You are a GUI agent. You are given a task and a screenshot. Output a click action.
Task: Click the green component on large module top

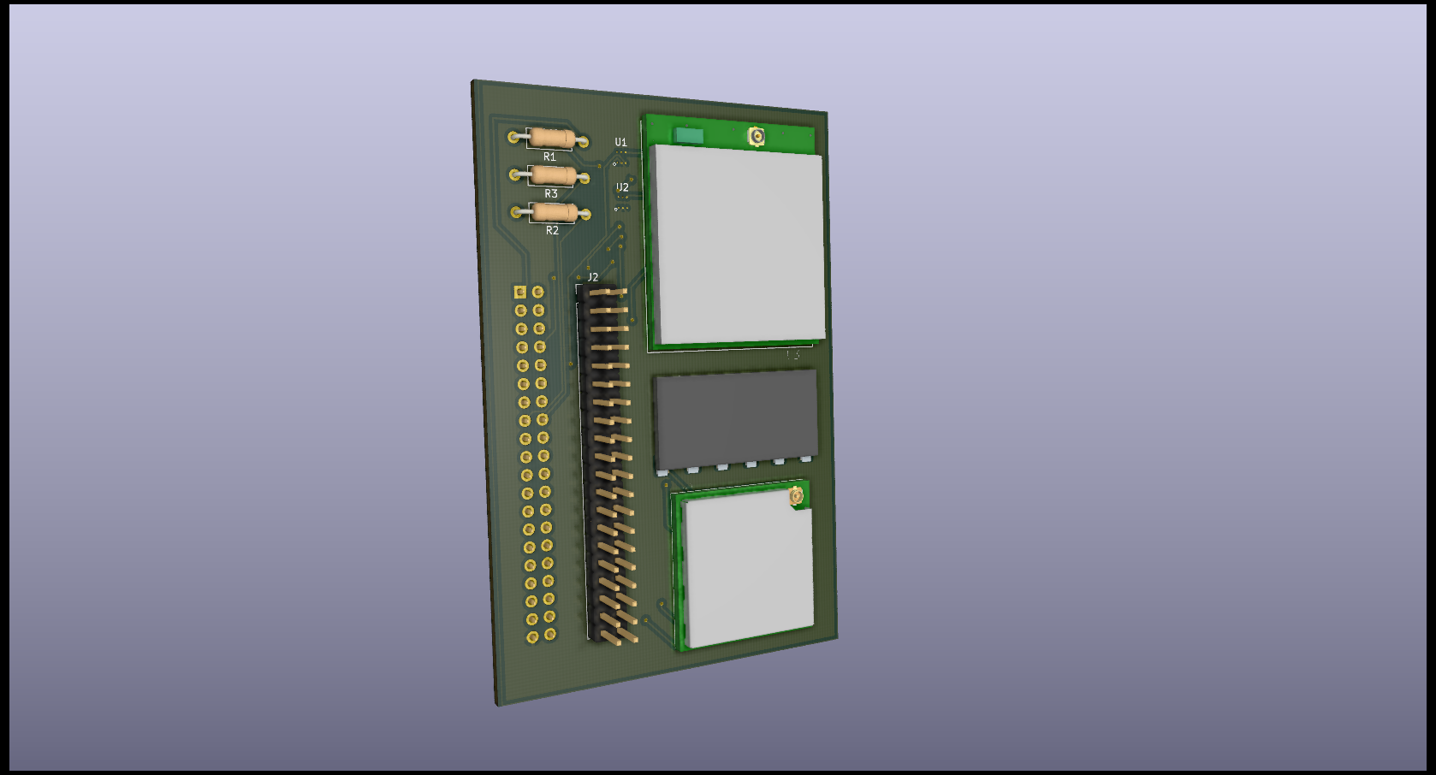(x=689, y=135)
